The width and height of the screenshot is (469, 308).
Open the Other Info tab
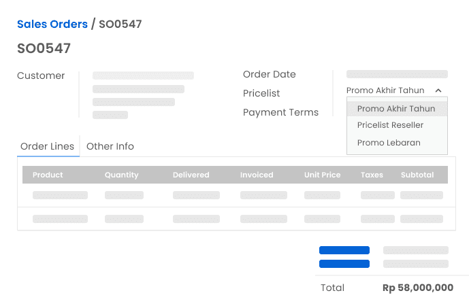pyautogui.click(x=110, y=146)
